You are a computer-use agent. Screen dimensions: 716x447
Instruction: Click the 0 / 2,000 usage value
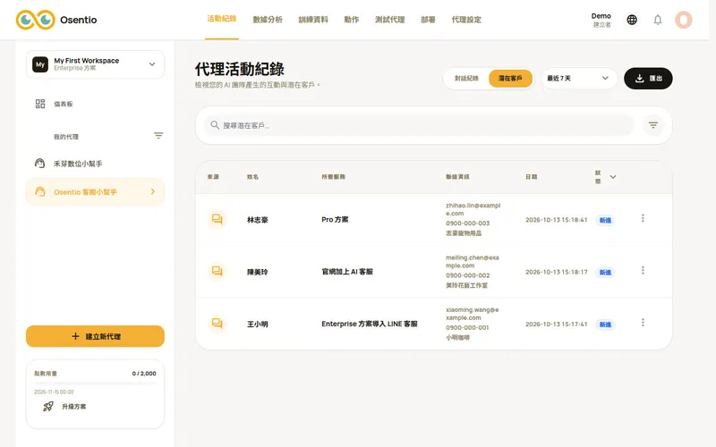pyautogui.click(x=144, y=373)
